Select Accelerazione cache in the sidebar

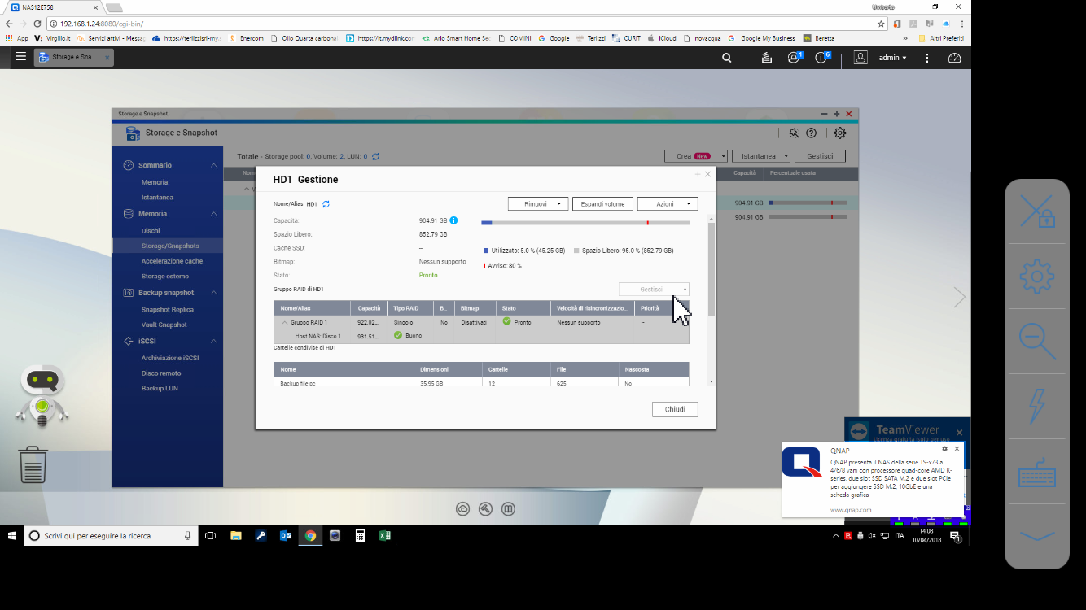point(172,261)
